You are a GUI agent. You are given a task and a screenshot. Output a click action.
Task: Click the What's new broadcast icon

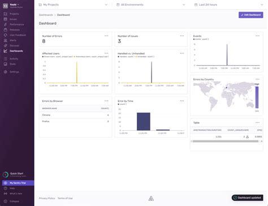point(6,194)
